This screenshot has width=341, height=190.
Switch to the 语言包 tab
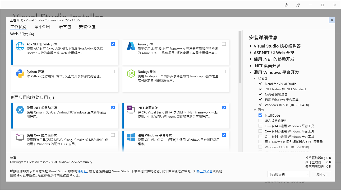(65, 27)
